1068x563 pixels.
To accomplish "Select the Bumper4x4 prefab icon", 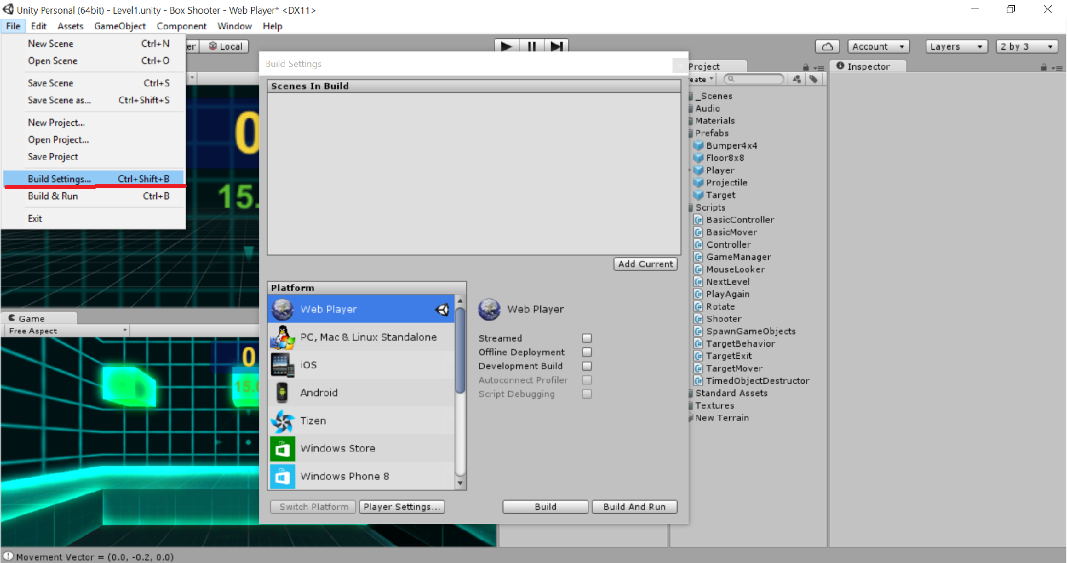I will [698, 145].
